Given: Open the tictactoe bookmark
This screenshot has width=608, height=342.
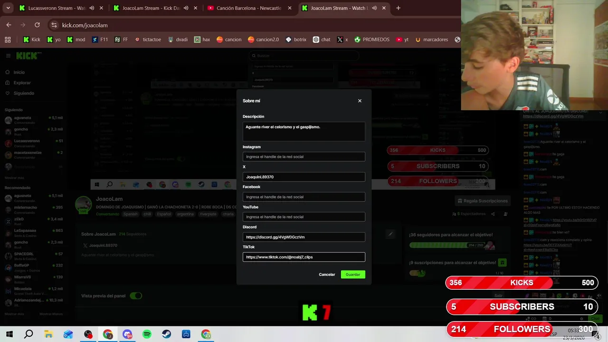Looking at the screenshot, I should (x=148, y=39).
